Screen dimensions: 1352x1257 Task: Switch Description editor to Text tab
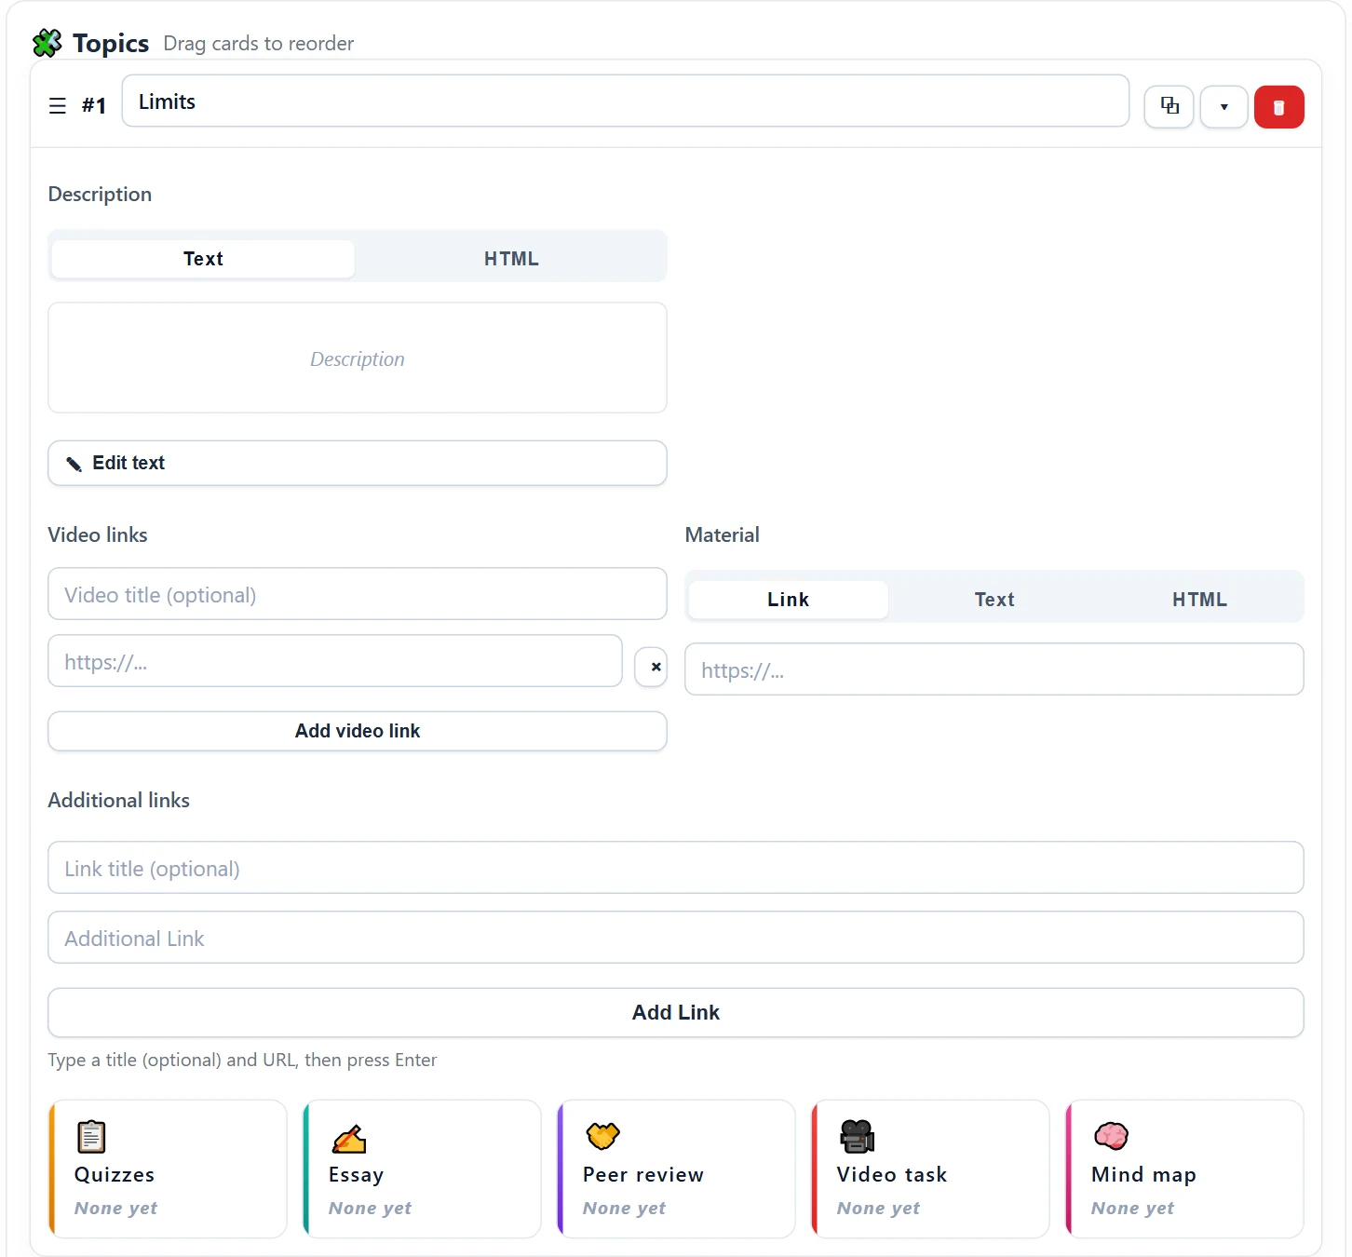[x=203, y=259]
